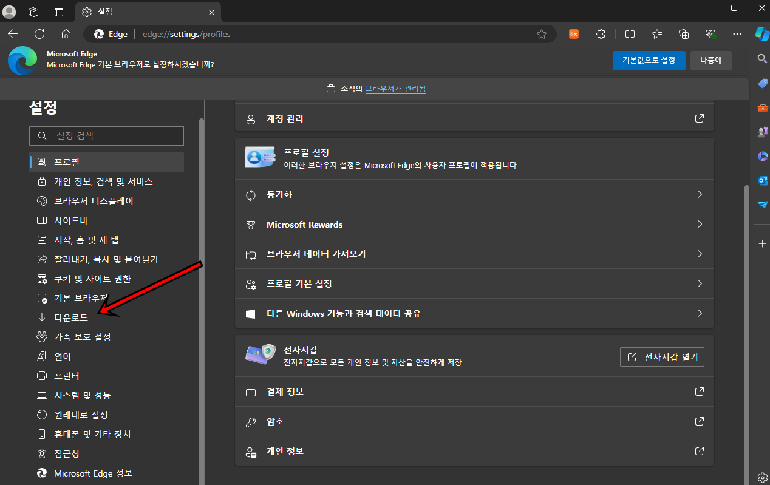Toggle split screen icon
The height and width of the screenshot is (485, 770).
630,34
